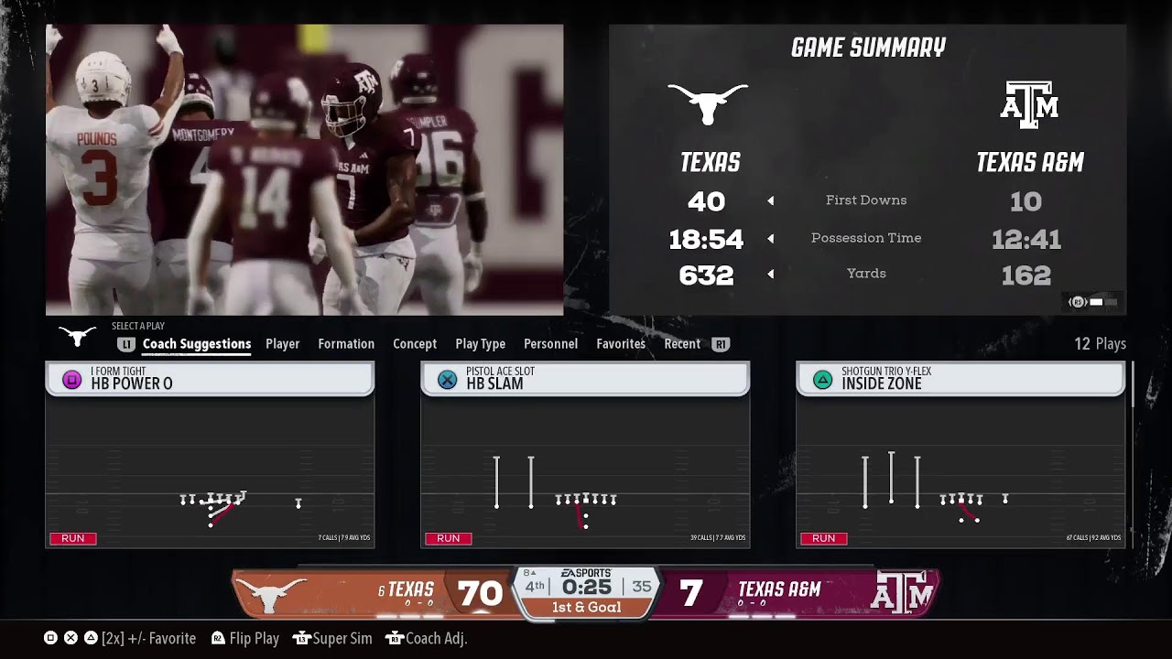The width and height of the screenshot is (1172, 659).
Task: Click the Longhorn logo beside Select a Play
Action: 78,337
